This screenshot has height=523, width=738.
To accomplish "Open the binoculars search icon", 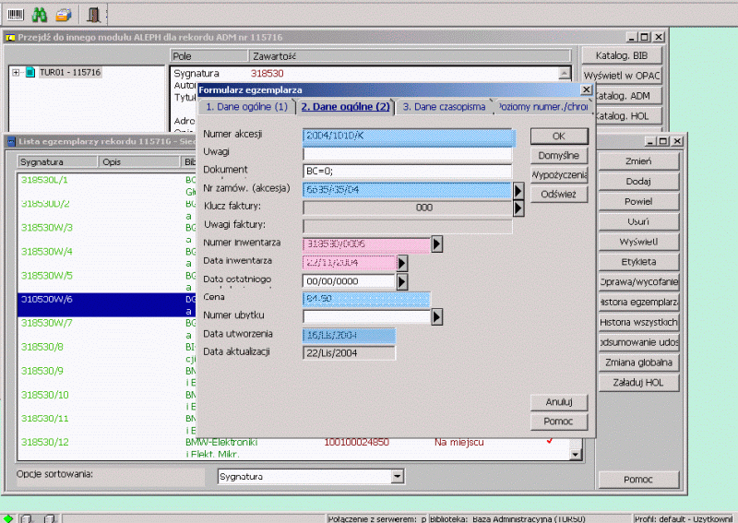I will 39,15.
